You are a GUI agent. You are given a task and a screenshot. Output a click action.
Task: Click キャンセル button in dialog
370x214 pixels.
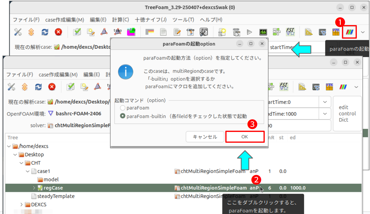click(205, 137)
